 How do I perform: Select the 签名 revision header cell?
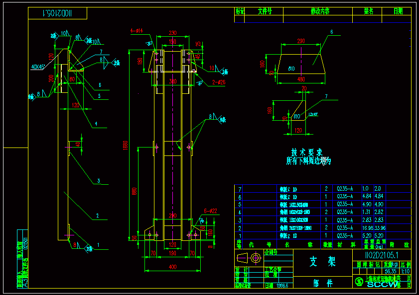pyautogui.click(x=368, y=11)
